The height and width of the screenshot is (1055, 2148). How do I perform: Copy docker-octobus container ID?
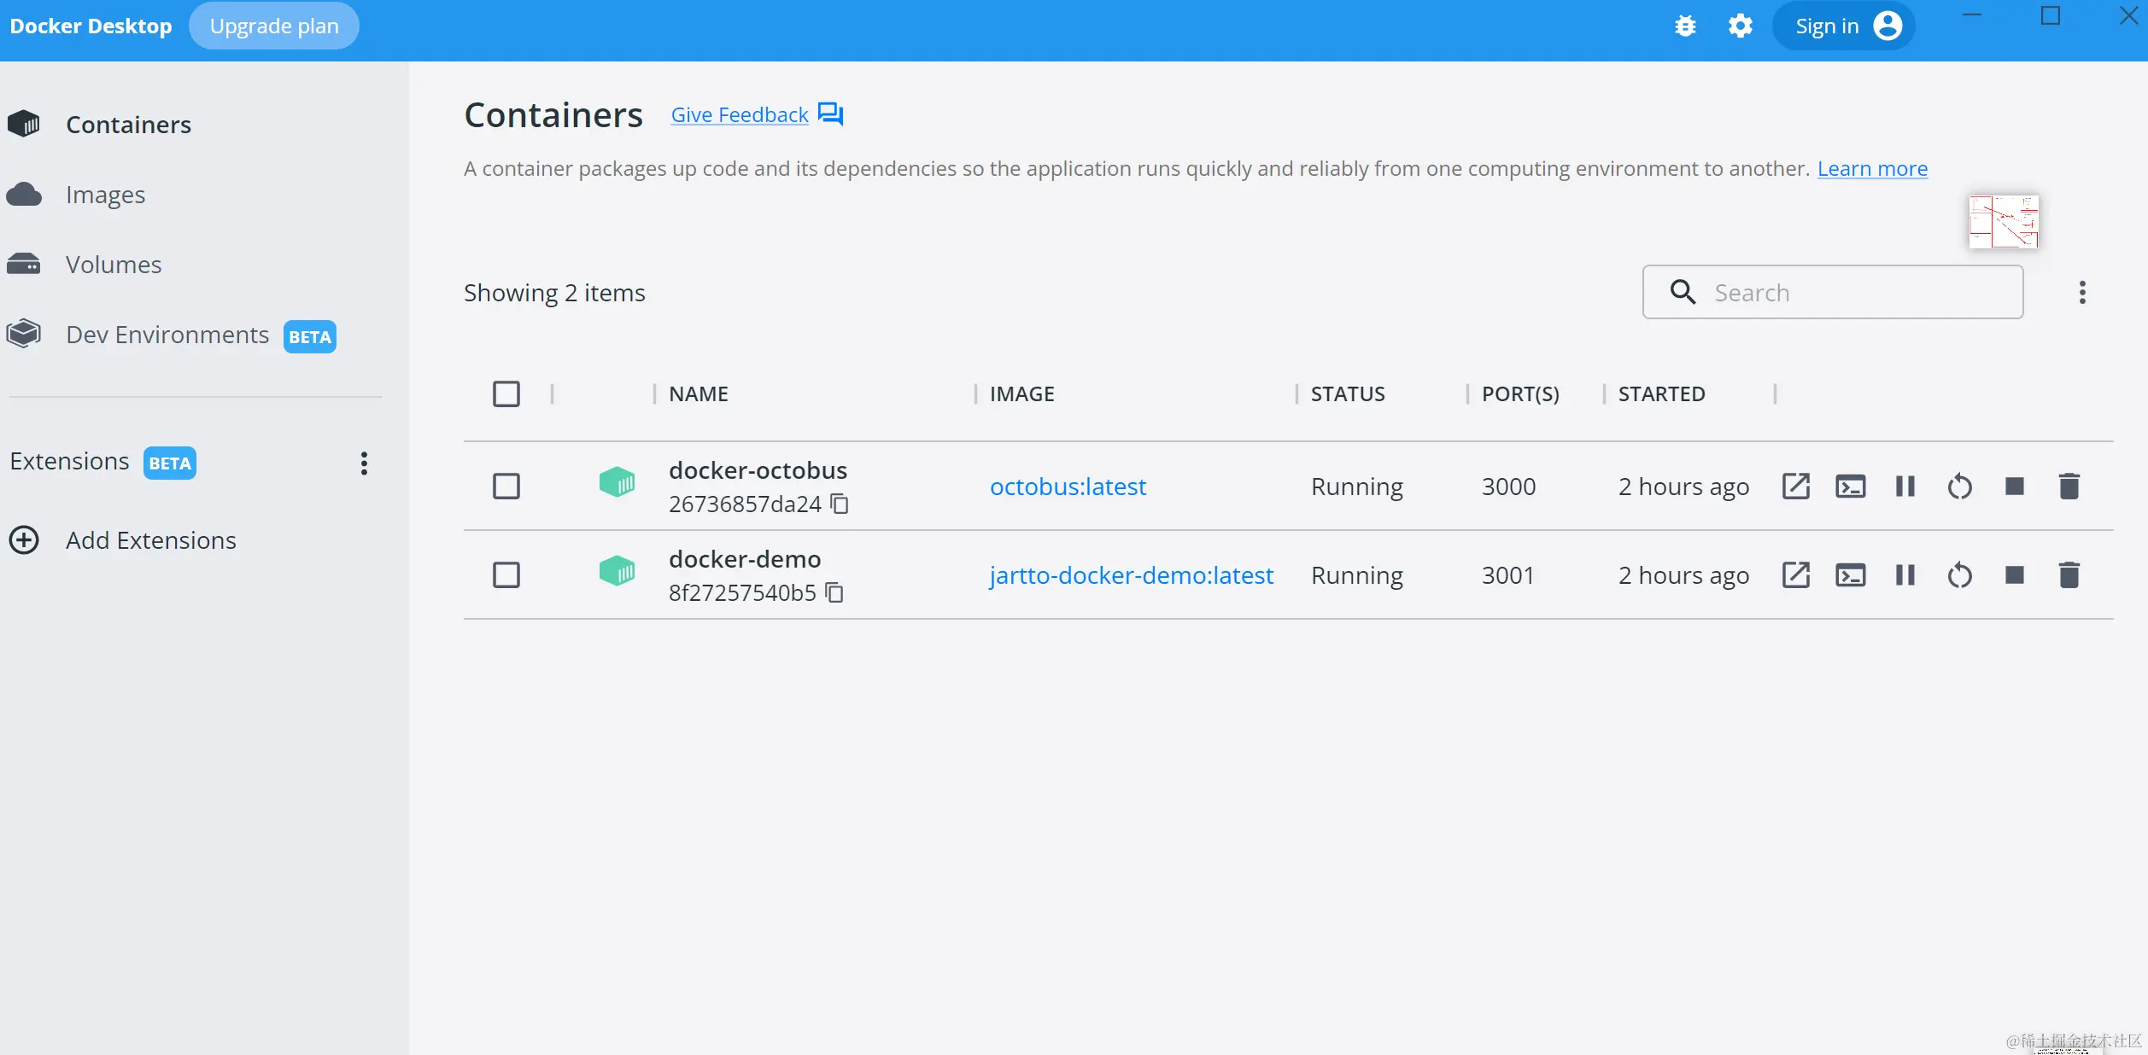point(840,504)
